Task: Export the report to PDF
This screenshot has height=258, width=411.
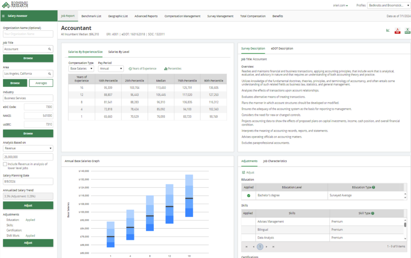Action: 397,31
